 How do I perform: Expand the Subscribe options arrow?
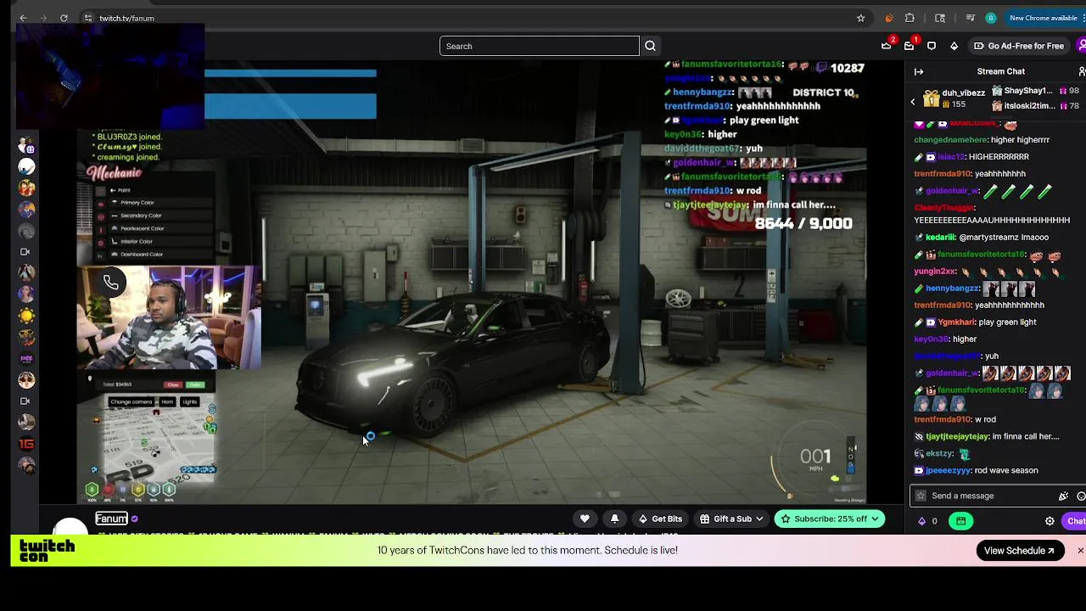(x=875, y=519)
